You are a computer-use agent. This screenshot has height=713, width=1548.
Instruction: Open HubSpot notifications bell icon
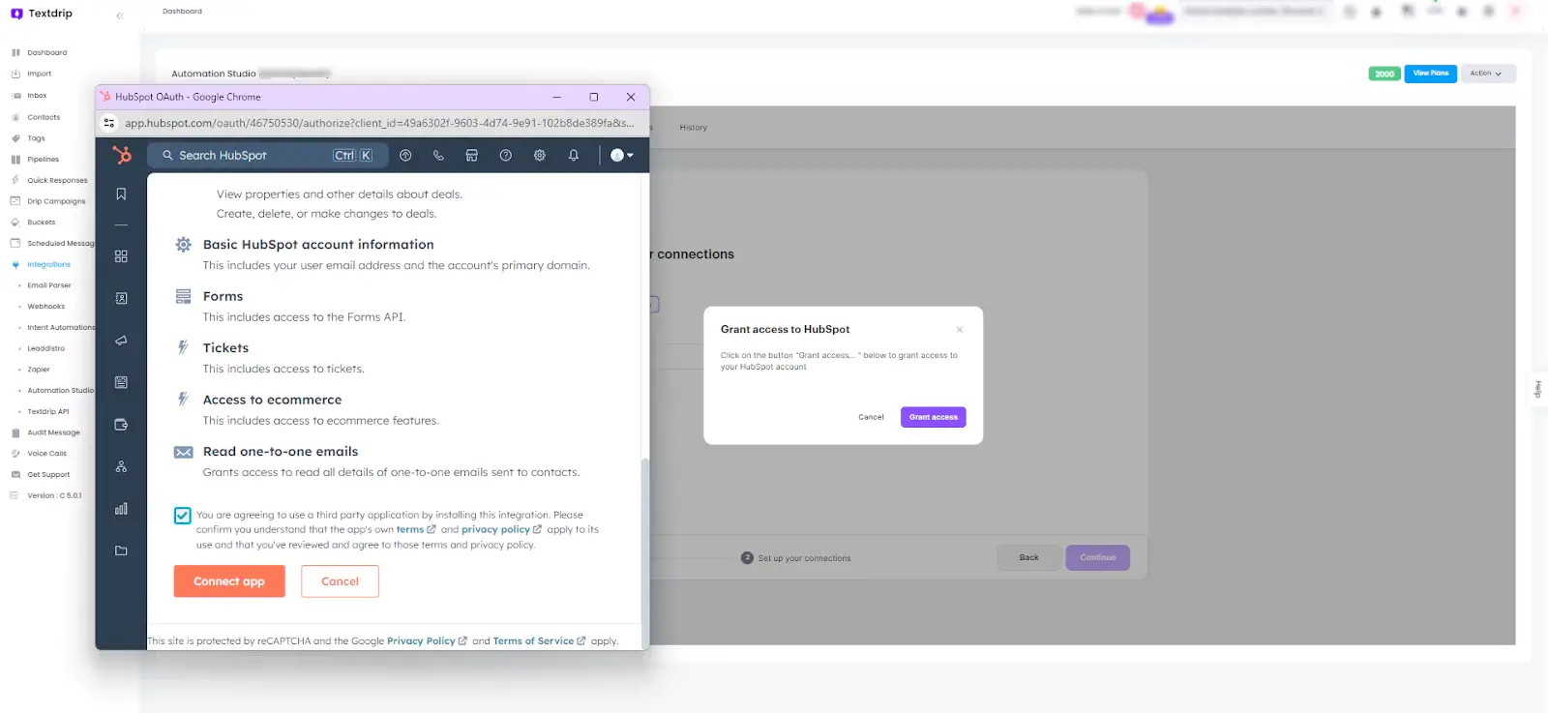coord(574,155)
